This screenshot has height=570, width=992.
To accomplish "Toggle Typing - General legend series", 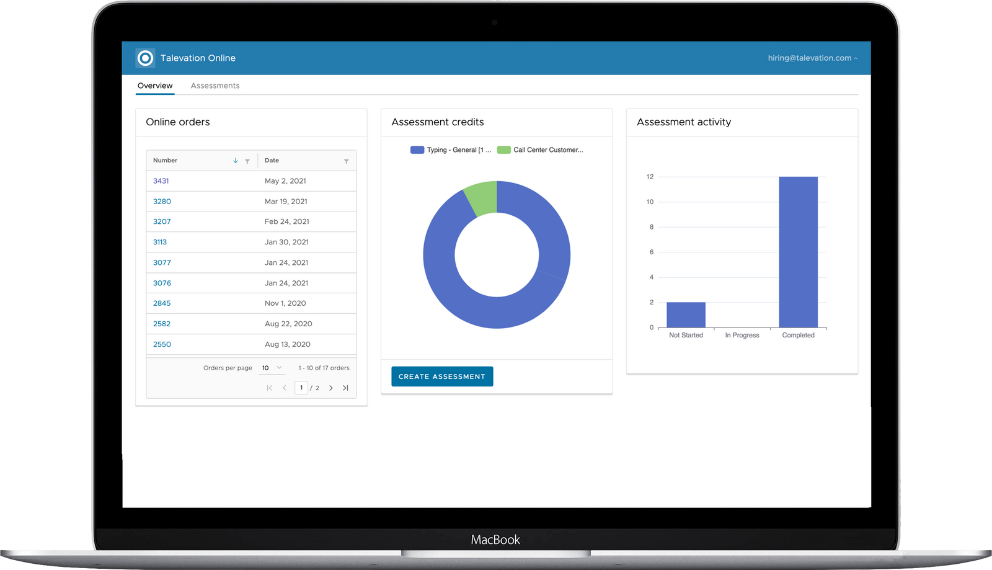I will coord(451,150).
